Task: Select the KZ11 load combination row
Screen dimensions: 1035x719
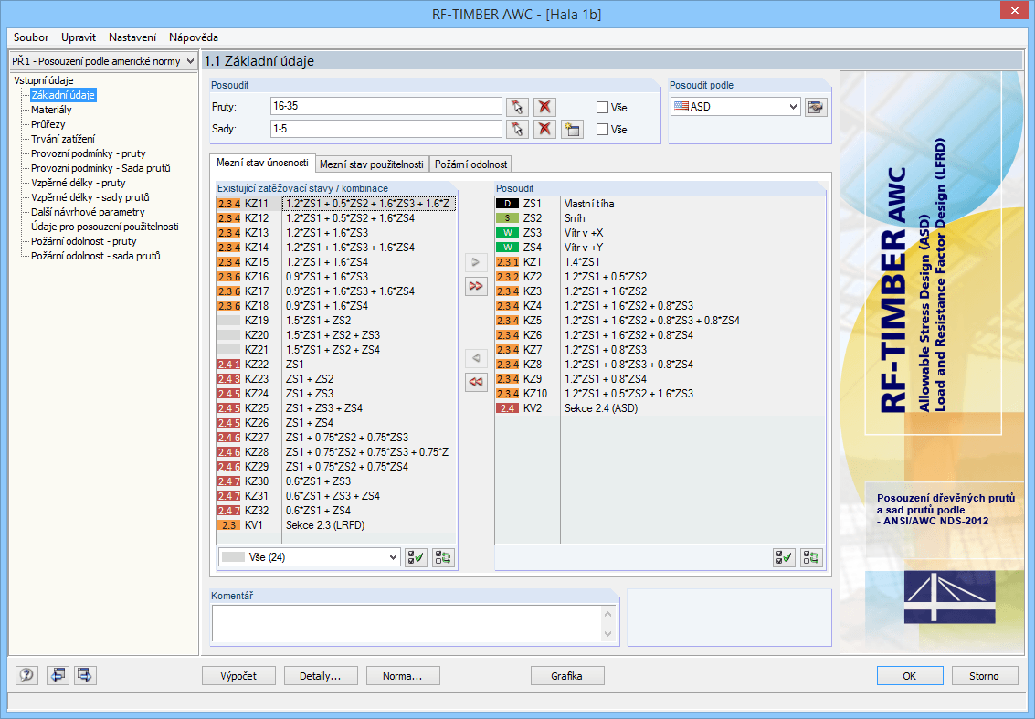Action: 336,204
